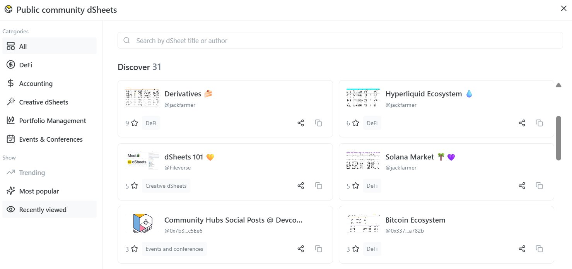Star the dSheets 101 card

pyautogui.click(x=134, y=186)
